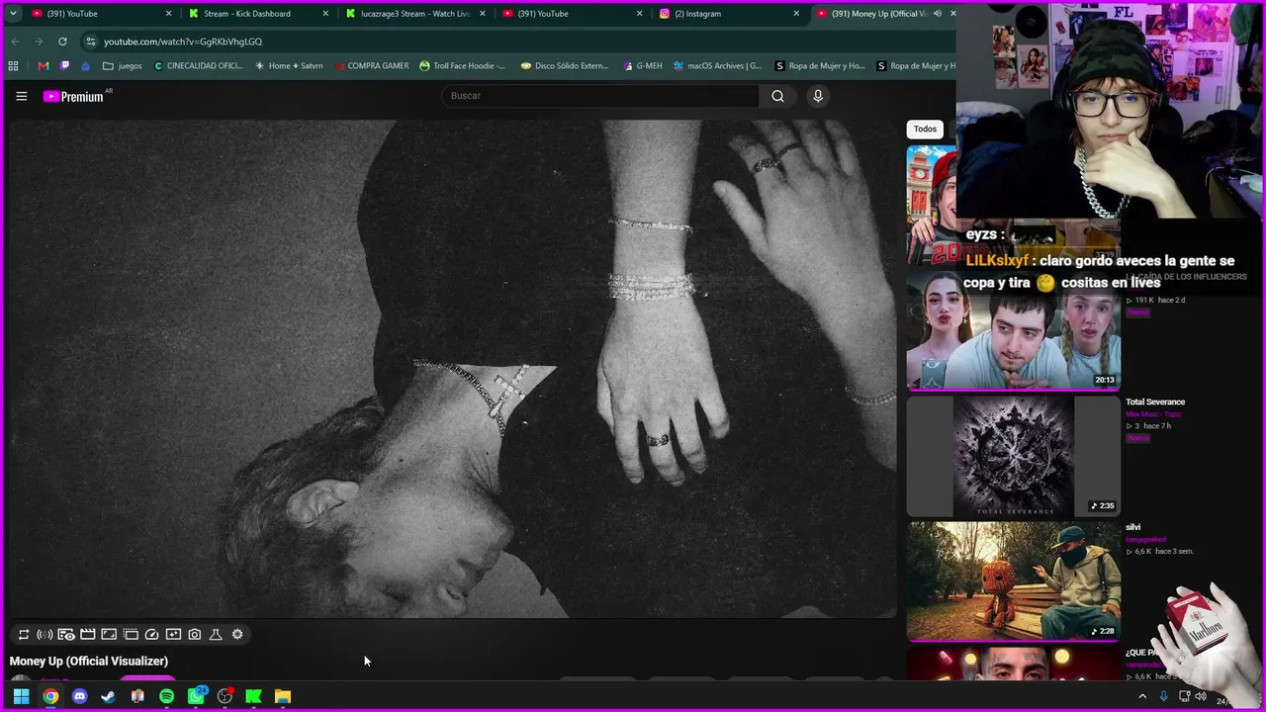1266x712 pixels.
Task: Open Chrome from the taskbar
Action: pyautogui.click(x=50, y=696)
